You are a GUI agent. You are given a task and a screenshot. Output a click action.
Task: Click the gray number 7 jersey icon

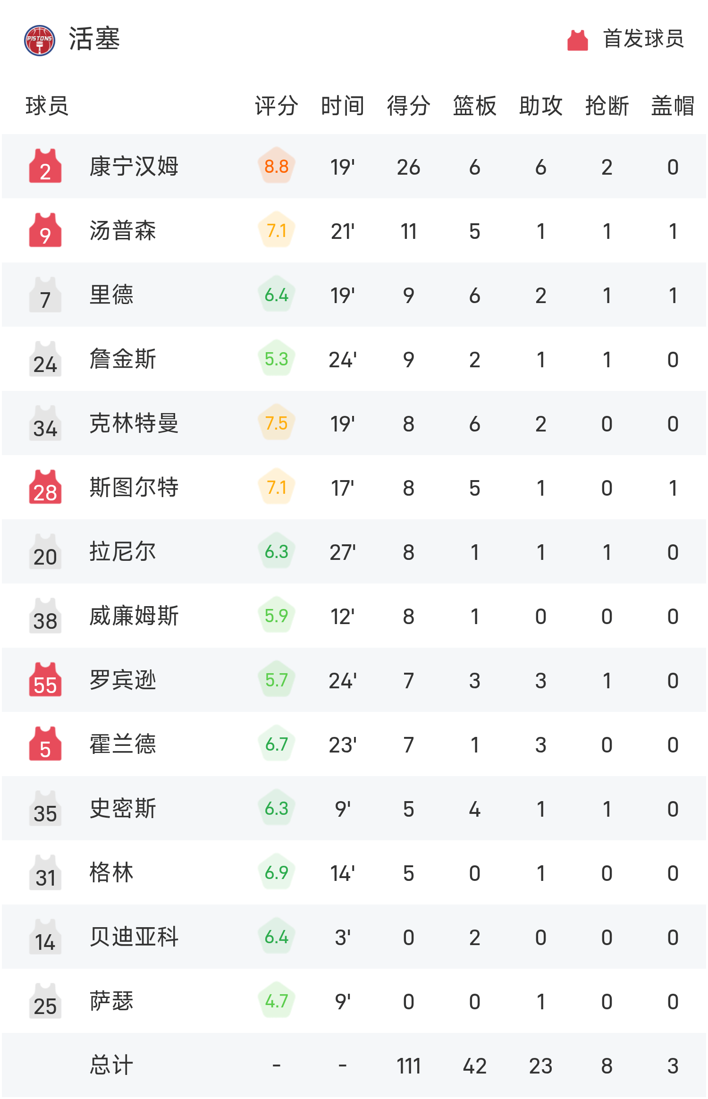point(45,295)
